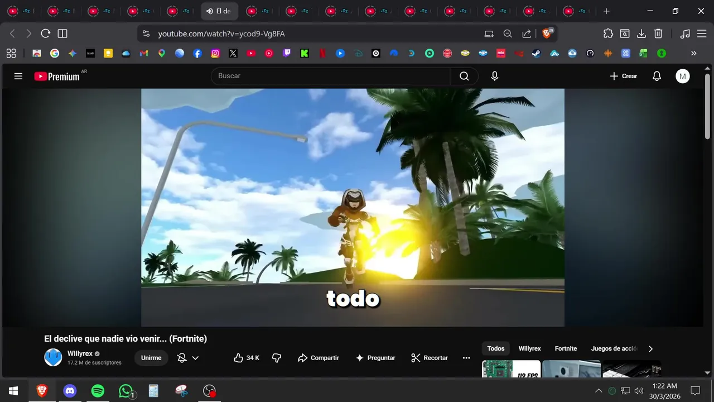Click the share page icon in address bar
This screenshot has height=402, width=714.
527,33
